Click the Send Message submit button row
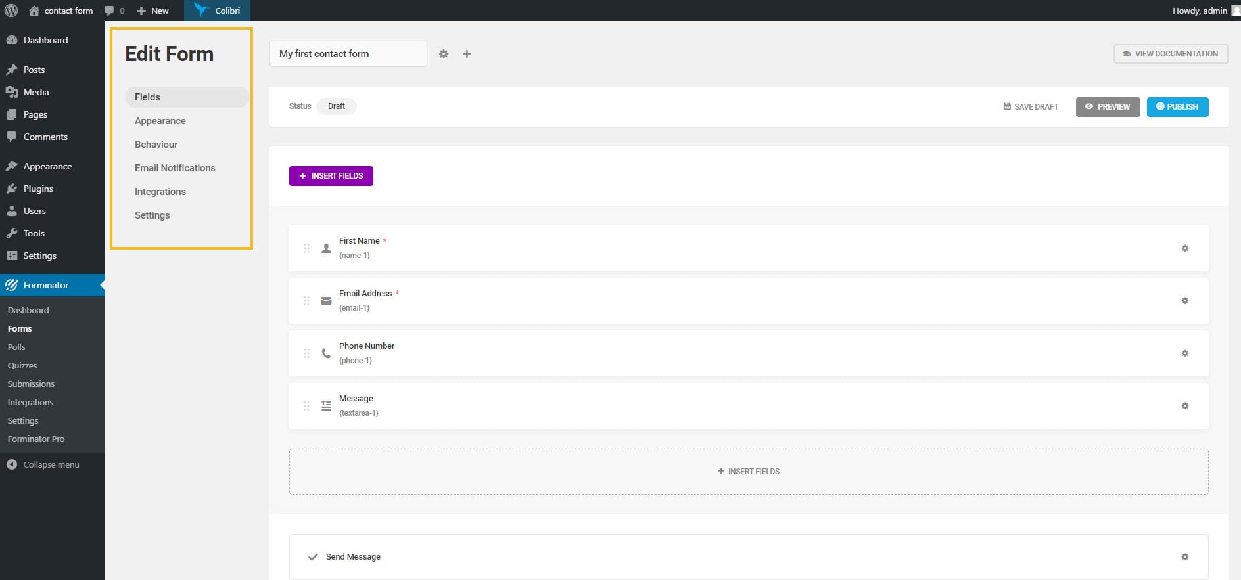This screenshot has width=1241, height=580. tap(749, 557)
